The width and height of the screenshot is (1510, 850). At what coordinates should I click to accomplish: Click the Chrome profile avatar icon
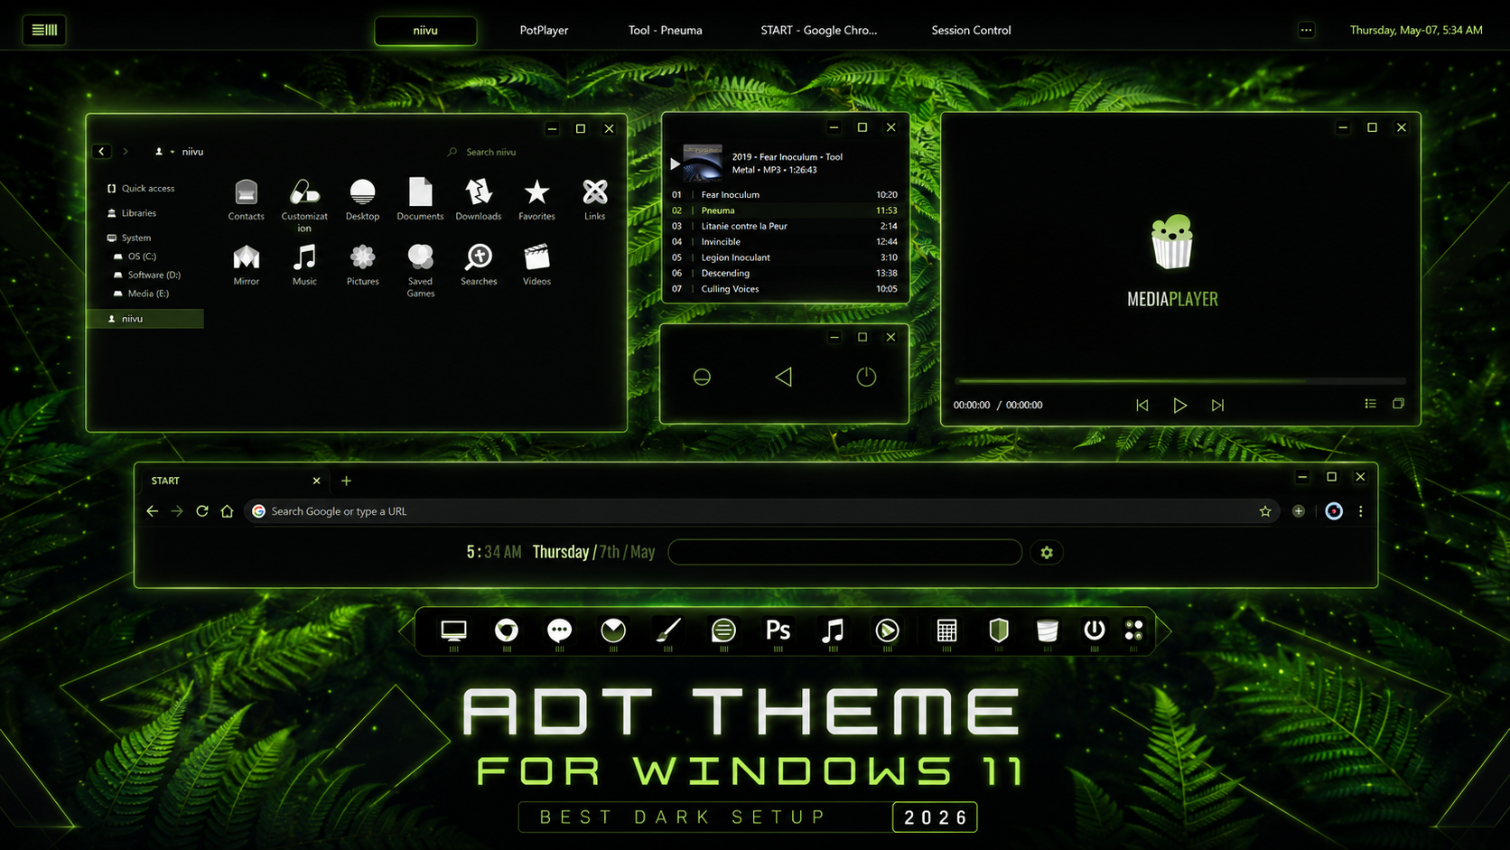click(x=1334, y=511)
